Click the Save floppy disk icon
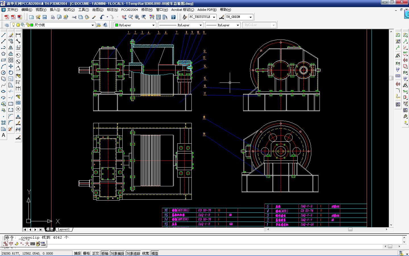This screenshot has height=256, width=409. (45, 17)
